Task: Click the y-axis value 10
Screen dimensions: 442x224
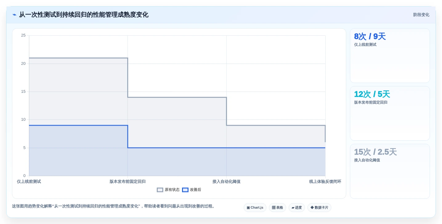Action: pyautogui.click(x=23, y=120)
